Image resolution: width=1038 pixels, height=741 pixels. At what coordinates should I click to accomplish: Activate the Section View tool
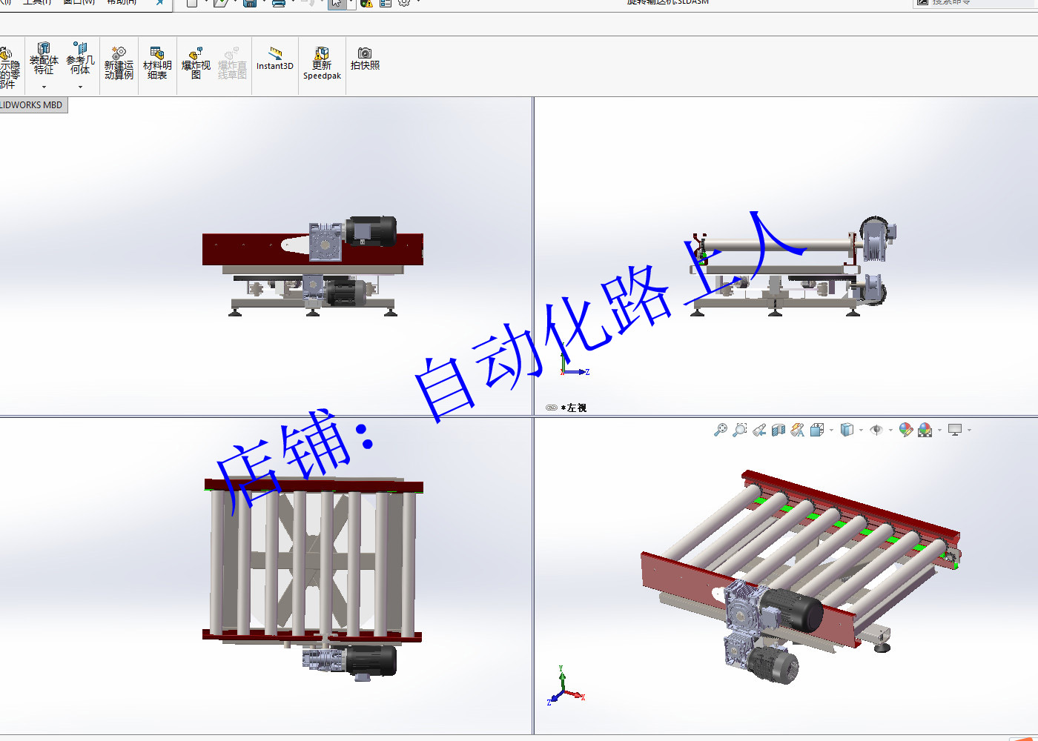(x=777, y=430)
